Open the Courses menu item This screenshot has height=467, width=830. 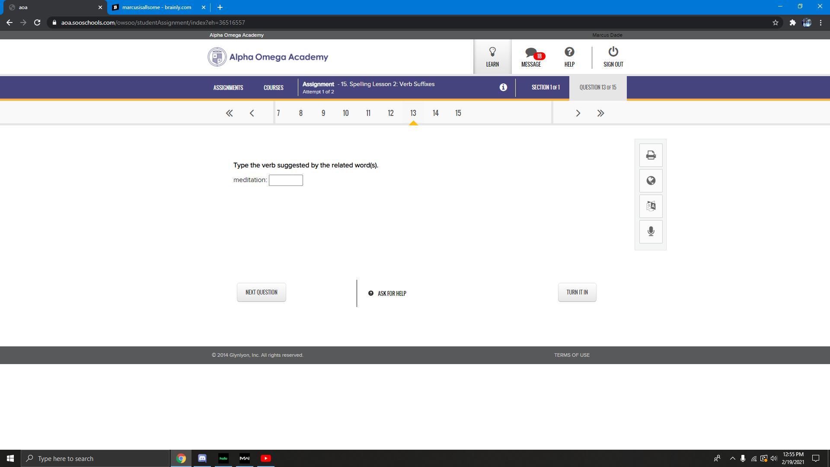click(273, 88)
